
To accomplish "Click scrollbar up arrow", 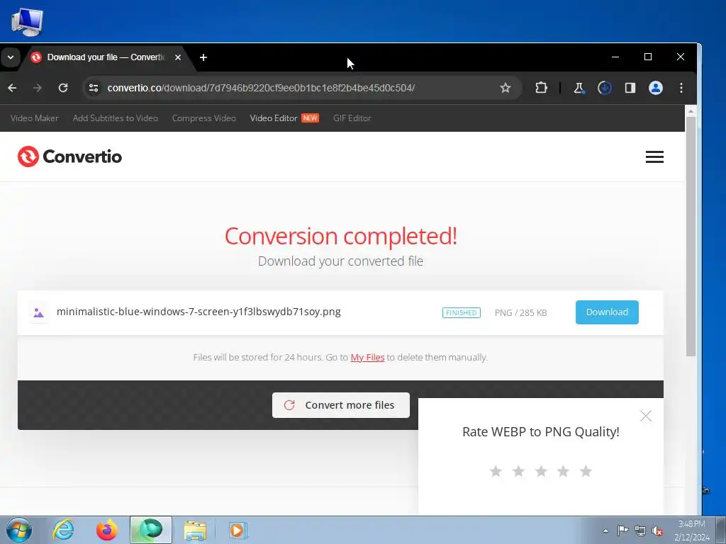I will (691, 111).
